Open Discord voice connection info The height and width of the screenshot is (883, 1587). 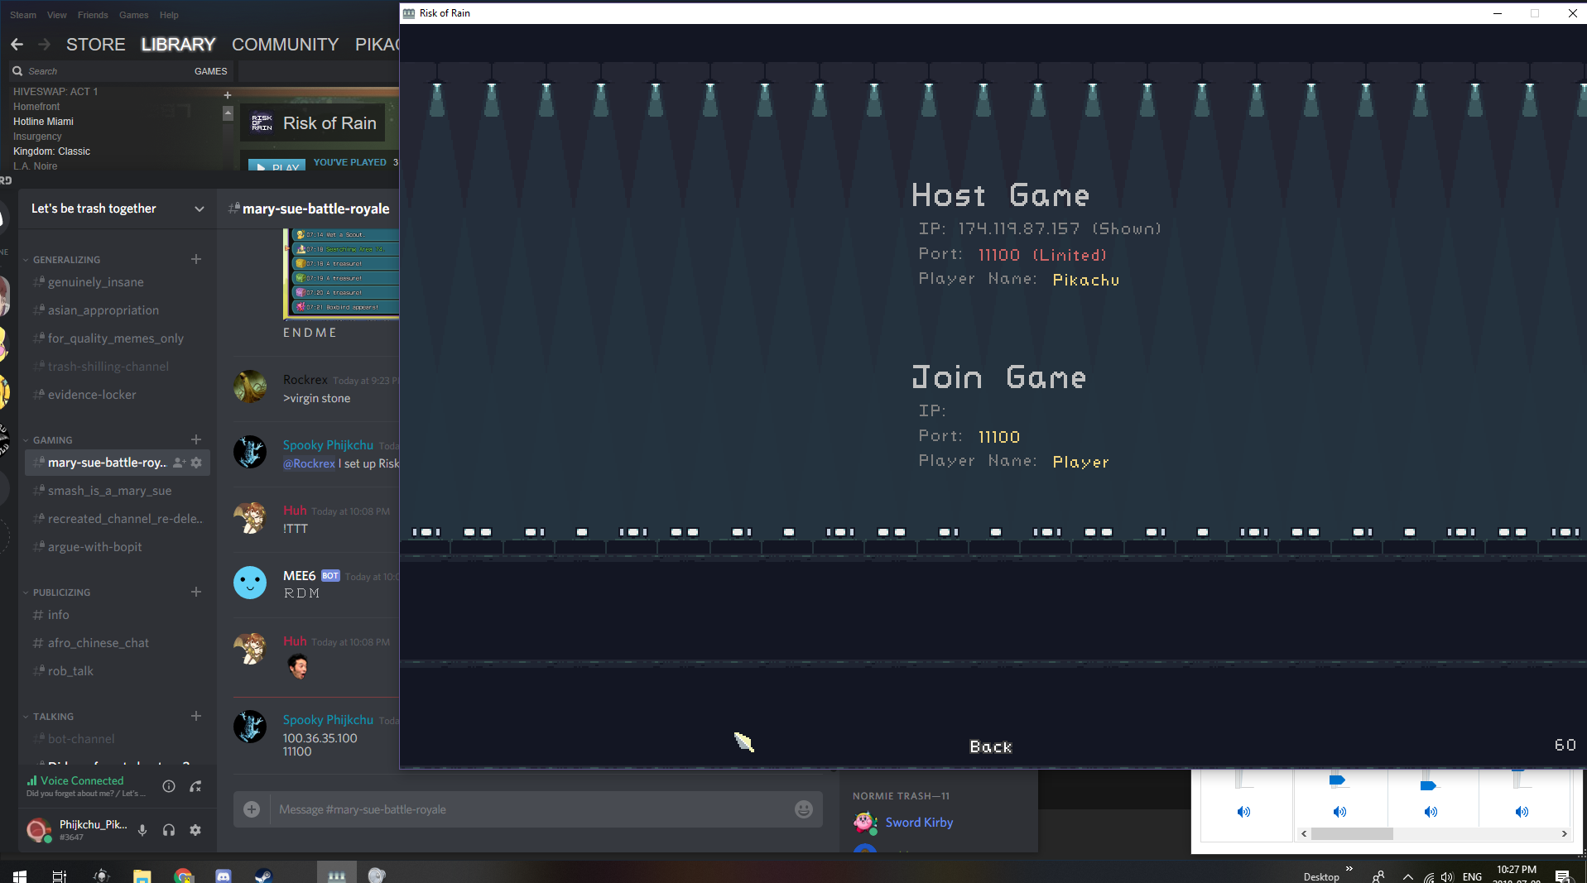pos(169,786)
